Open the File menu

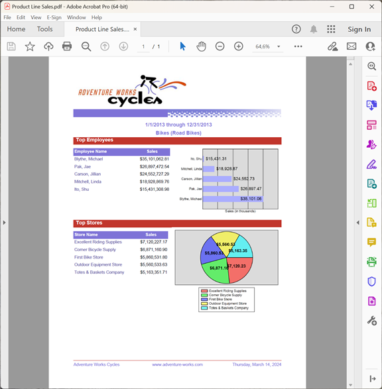[x=7, y=17]
